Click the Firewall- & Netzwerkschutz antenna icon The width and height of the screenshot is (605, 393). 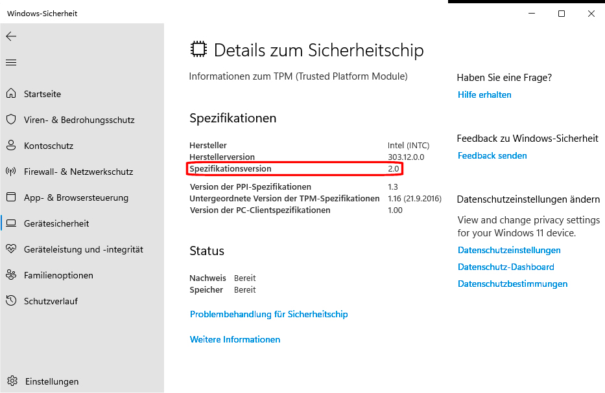pos(11,172)
